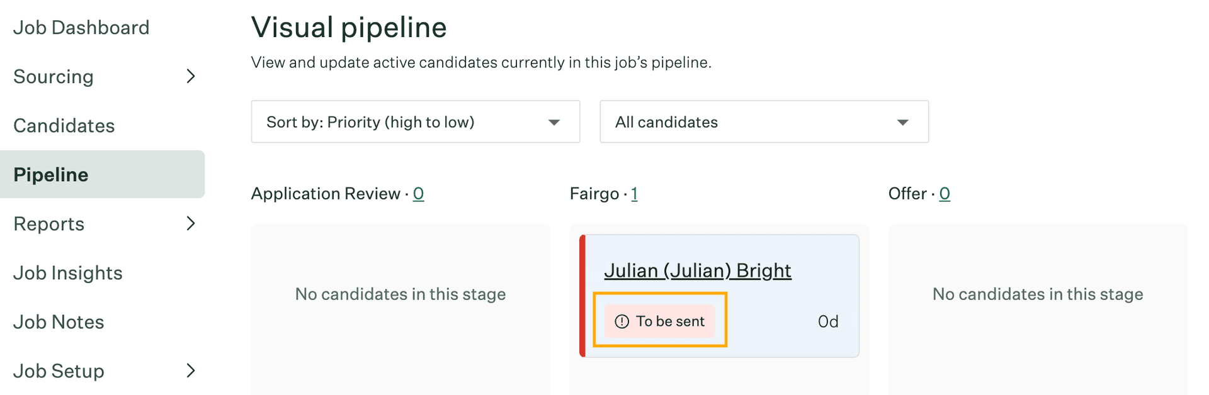
Task: Open the Candidates section
Action: [64, 126]
